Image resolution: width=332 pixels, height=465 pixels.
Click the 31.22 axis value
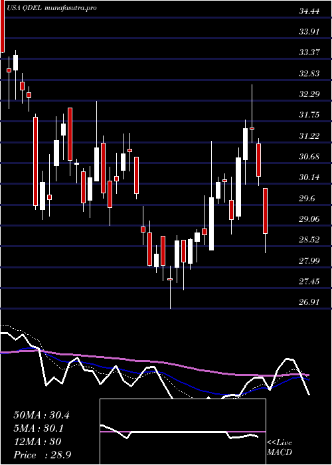pyautogui.click(x=309, y=136)
